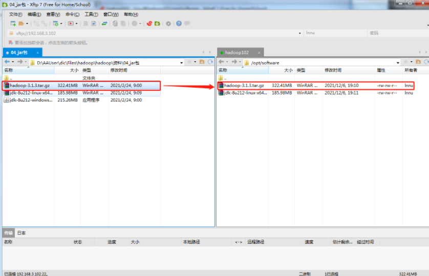Expand the host address bar dropdown arrow
Viewport: 429px width, 276px height.
coord(299,33)
